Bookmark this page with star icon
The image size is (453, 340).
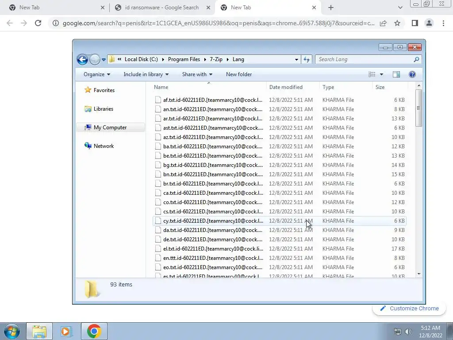tap(397, 23)
